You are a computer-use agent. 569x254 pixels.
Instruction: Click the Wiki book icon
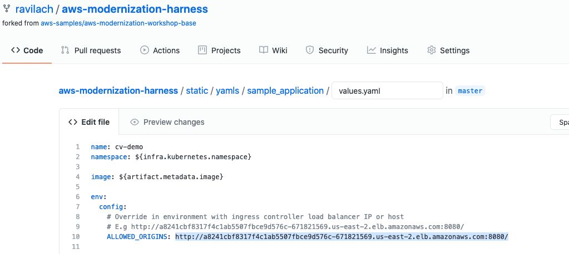tap(264, 50)
